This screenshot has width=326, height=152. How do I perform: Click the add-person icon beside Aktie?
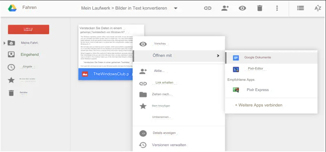[143, 72]
